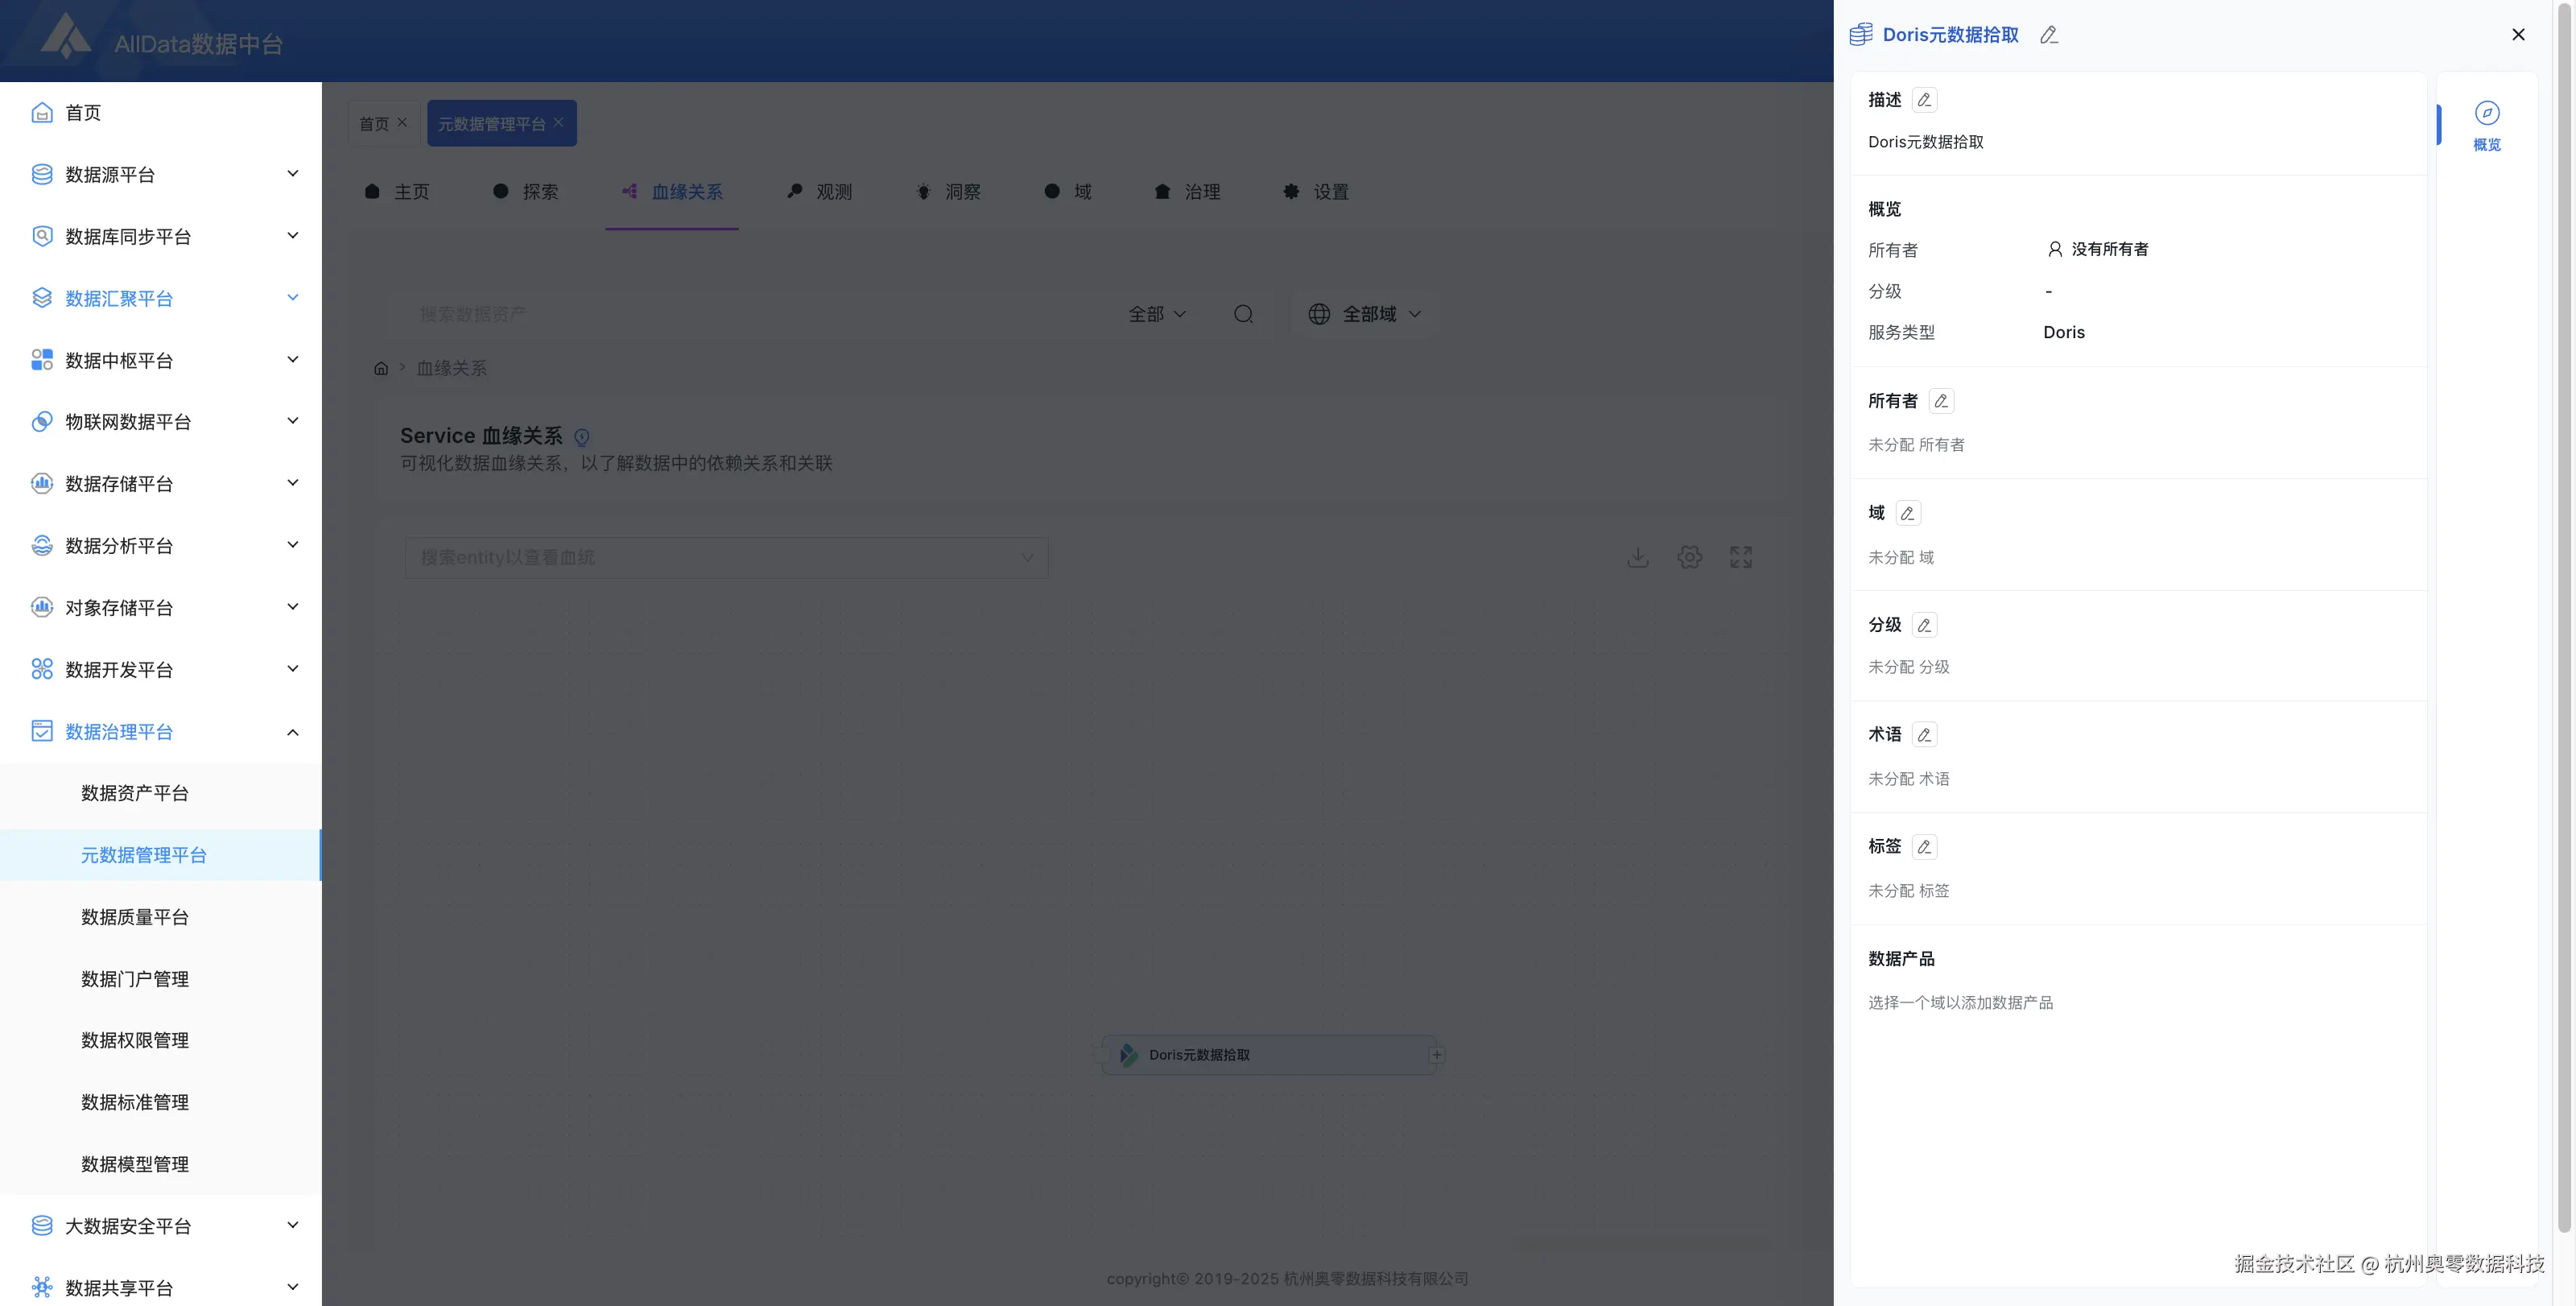Click the edit icon beside 术语
This screenshot has width=2576, height=1306.
point(1924,735)
